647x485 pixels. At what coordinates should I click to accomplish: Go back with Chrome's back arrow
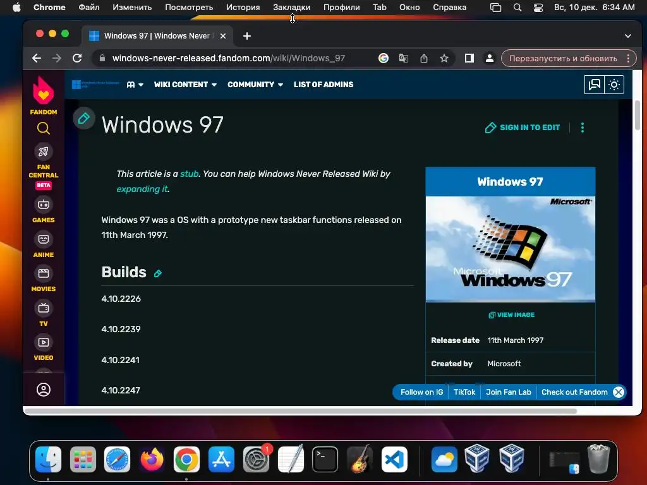pos(37,58)
